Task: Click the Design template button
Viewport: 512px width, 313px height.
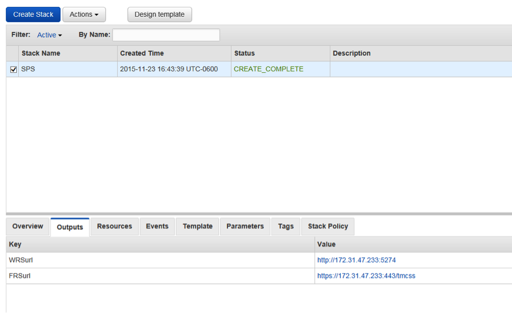Action: click(160, 15)
